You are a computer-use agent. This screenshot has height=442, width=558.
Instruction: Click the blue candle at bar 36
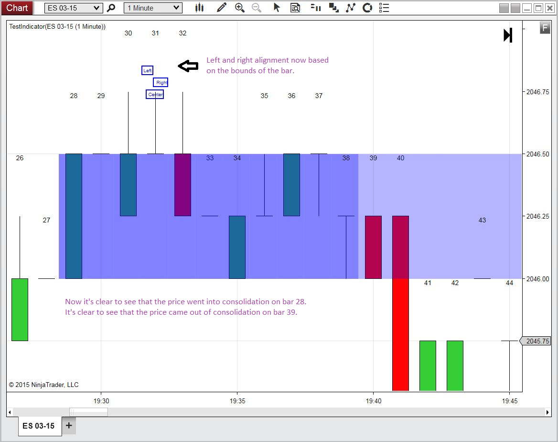pyautogui.click(x=291, y=185)
